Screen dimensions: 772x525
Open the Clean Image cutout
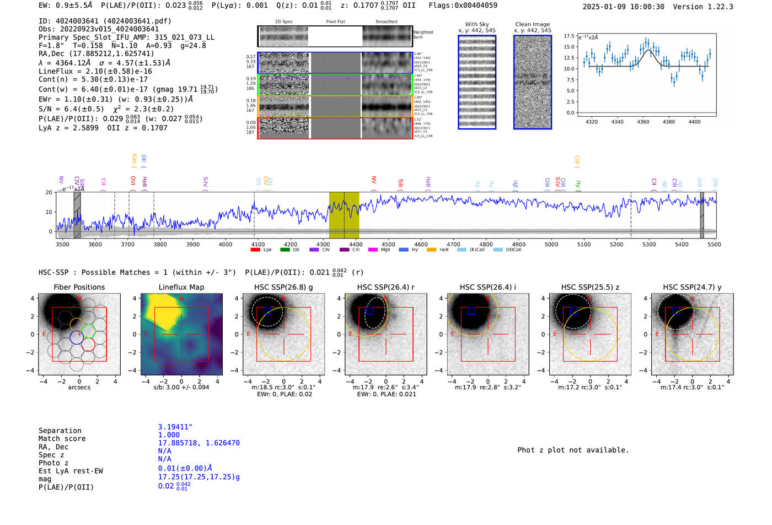click(x=532, y=82)
